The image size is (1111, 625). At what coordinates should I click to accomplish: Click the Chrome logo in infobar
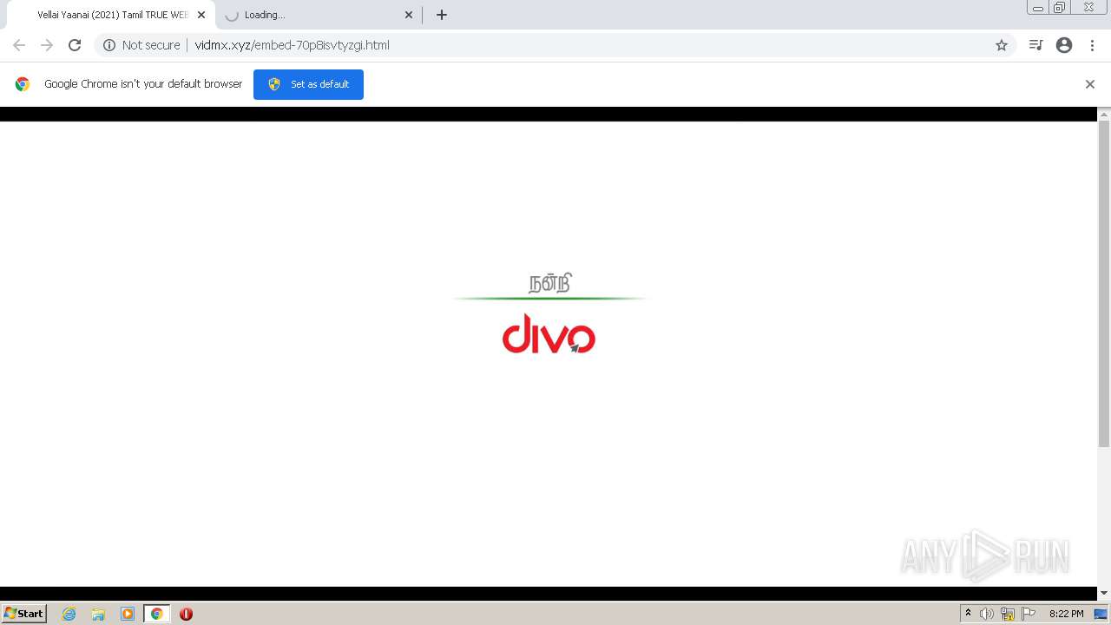pos(23,84)
